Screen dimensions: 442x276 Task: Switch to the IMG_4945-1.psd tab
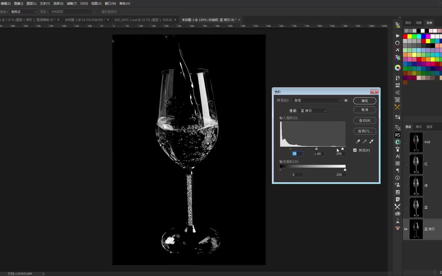pos(143,20)
